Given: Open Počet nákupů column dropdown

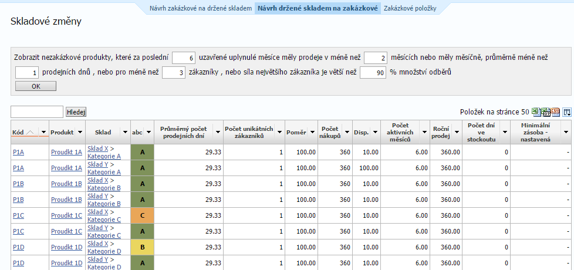Looking at the screenshot, I should click(x=347, y=132).
